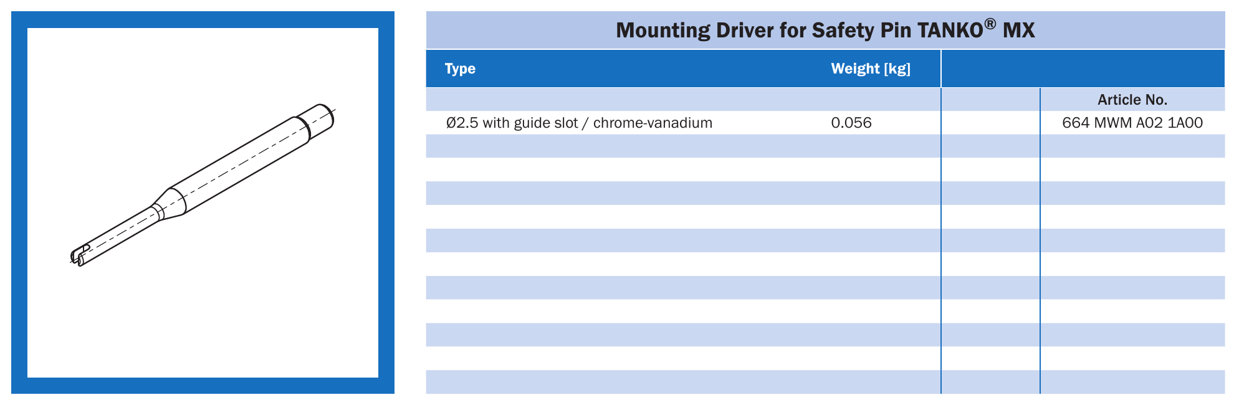Select article number 664 MWM A02 1A00
1234x405 pixels.
tap(1132, 123)
